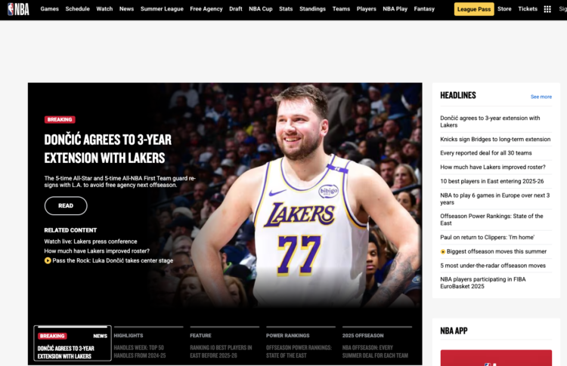567x366 pixels.
Task: Open Pass the Rock: Luka Dončić link
Action: point(113,260)
